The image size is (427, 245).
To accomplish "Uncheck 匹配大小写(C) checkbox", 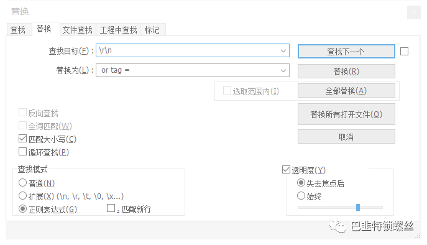I will 22,139.
